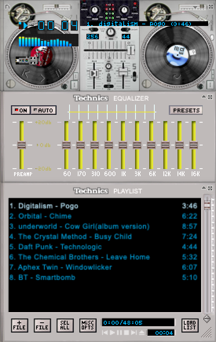Click the playlist vertical scrollbar thumb
This screenshot has height=342, width=216.
tap(207, 206)
